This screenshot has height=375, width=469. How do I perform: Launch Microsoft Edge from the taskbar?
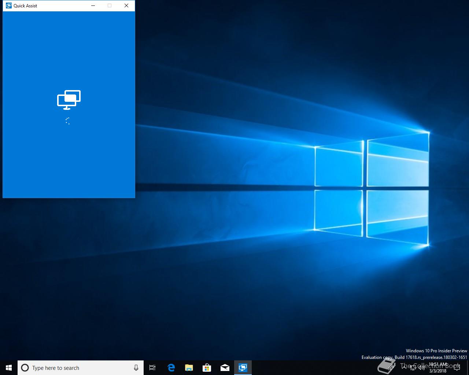click(171, 368)
